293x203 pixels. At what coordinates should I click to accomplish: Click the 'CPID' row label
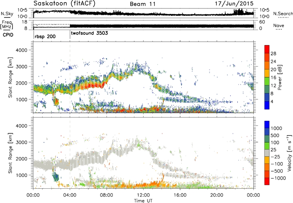(8, 35)
